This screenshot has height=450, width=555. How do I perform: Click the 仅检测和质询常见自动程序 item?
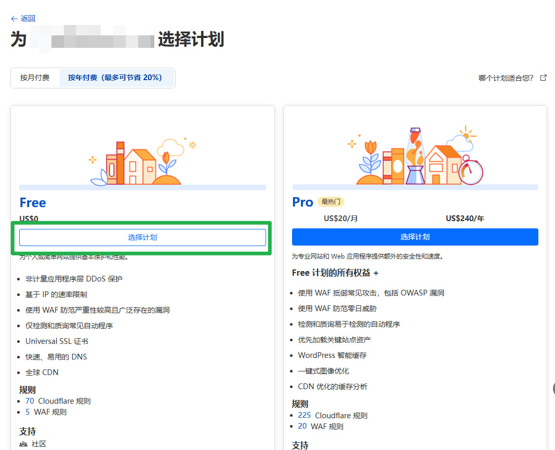click(x=70, y=326)
